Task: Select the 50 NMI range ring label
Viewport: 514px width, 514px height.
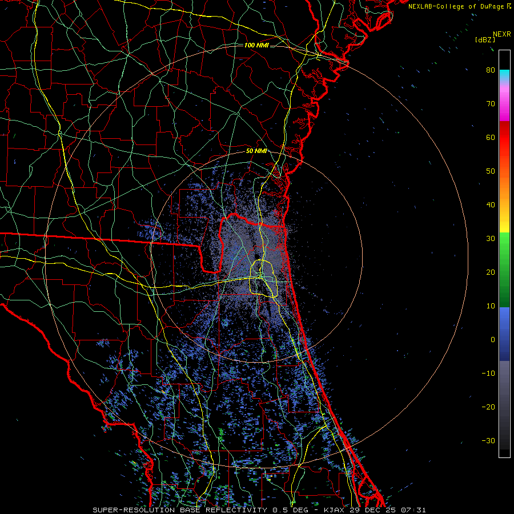Action: 256,151
